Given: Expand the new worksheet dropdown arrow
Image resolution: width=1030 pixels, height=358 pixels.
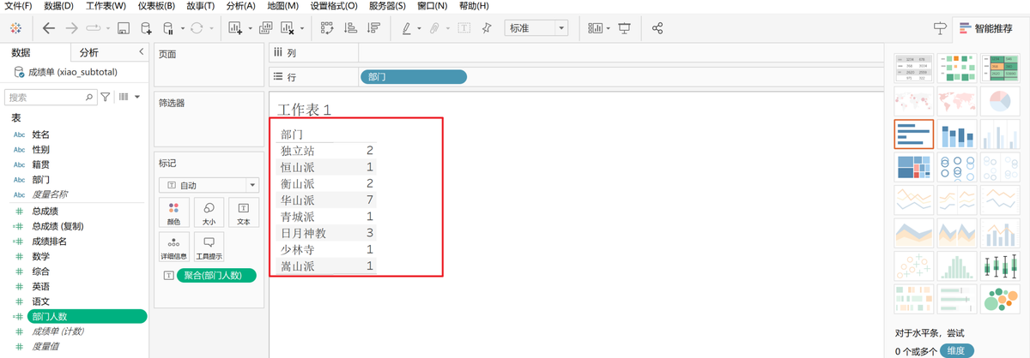Looking at the screenshot, I should pyautogui.click(x=250, y=28).
